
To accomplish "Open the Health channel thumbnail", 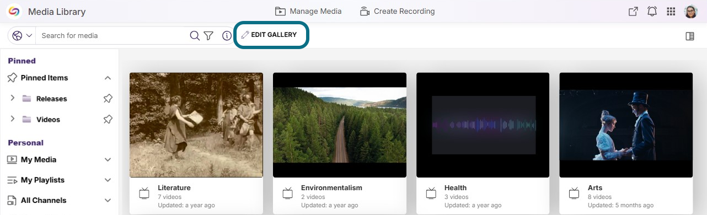I will 483,125.
